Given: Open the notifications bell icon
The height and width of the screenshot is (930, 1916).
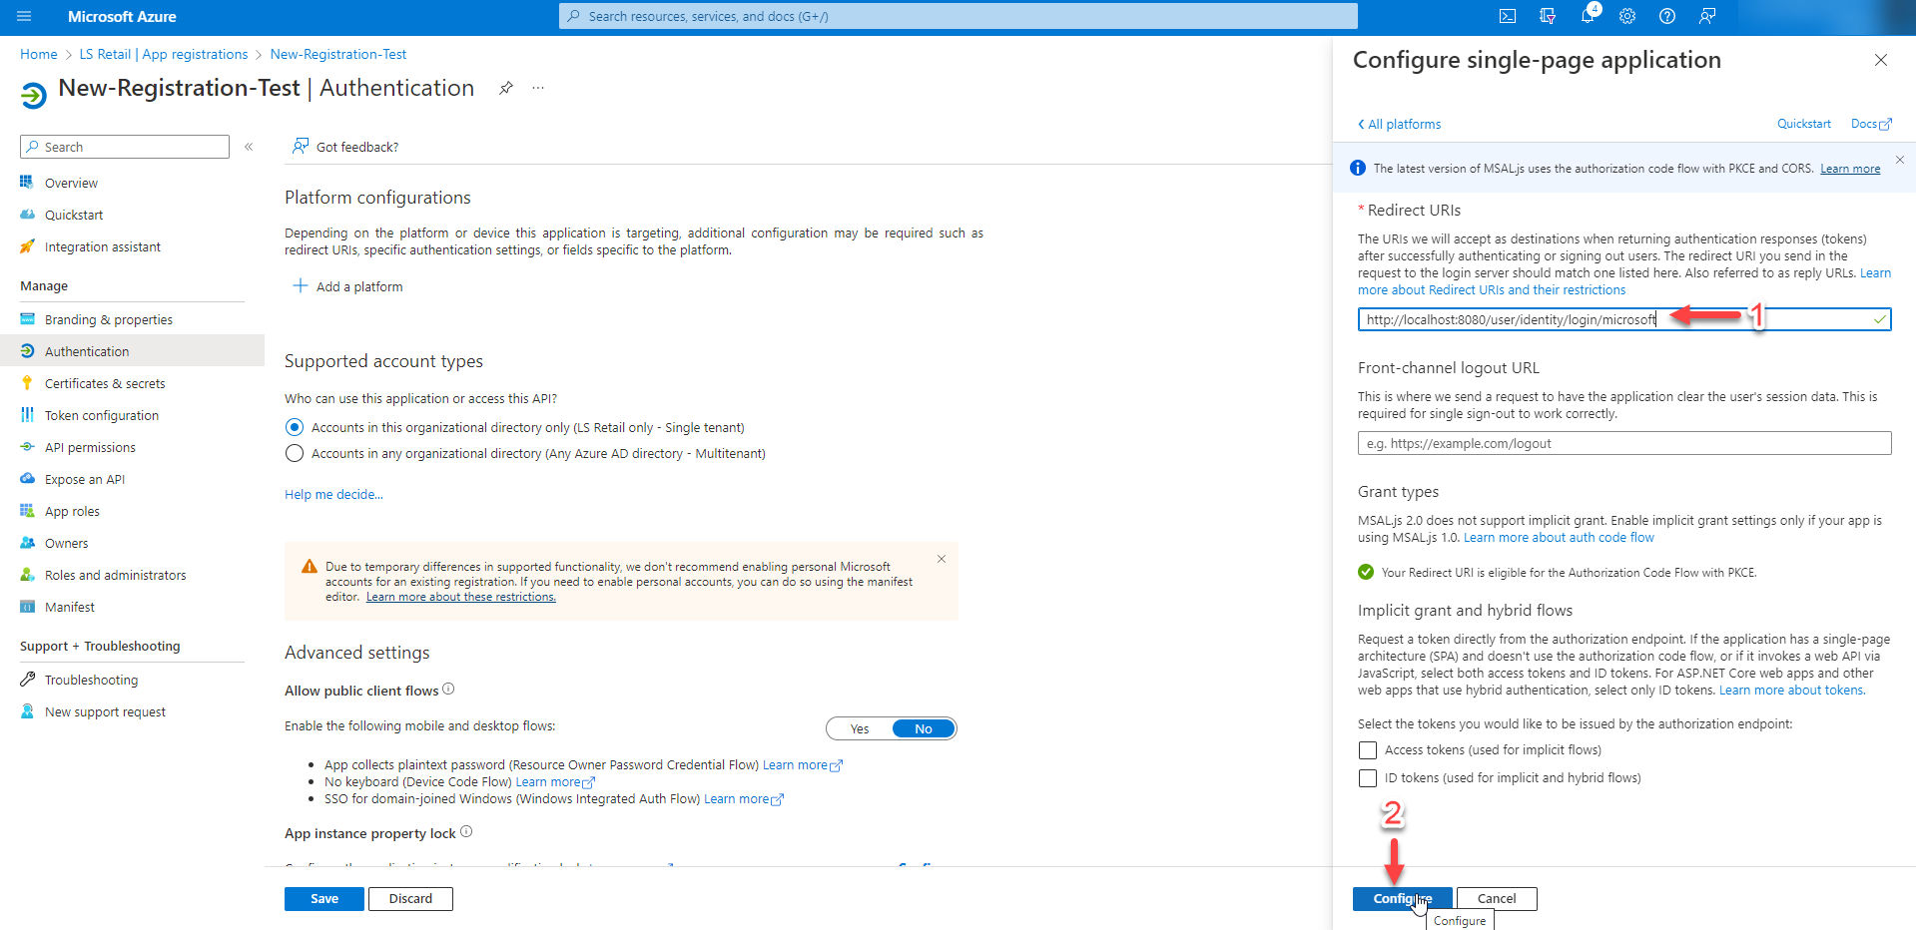Looking at the screenshot, I should (1588, 16).
